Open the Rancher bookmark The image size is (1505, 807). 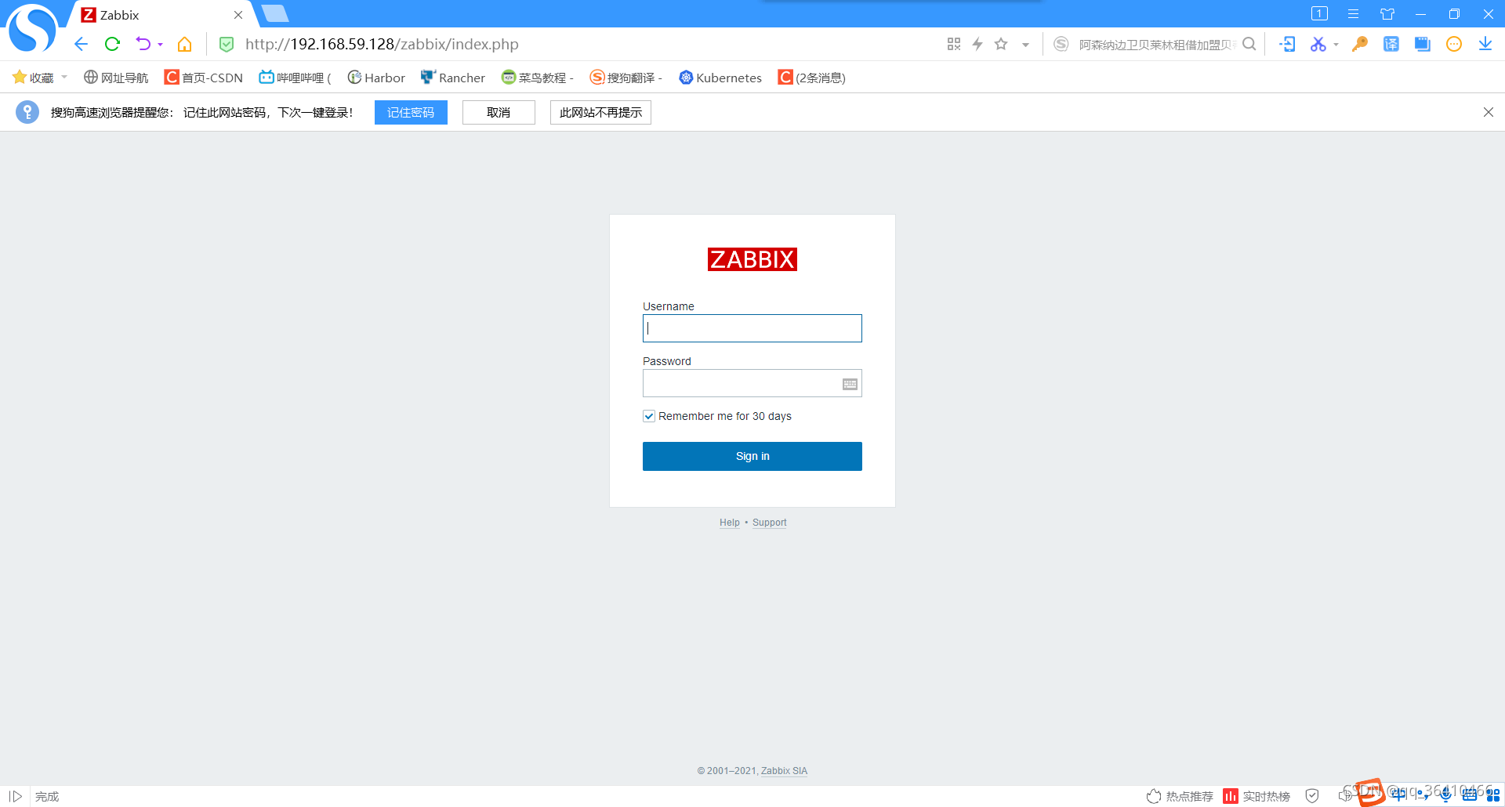(x=453, y=78)
